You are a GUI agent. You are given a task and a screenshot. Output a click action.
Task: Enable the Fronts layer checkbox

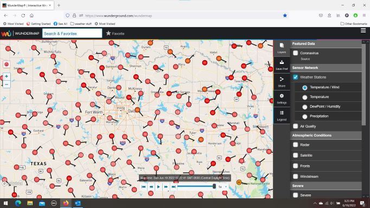(296, 166)
